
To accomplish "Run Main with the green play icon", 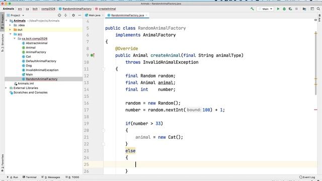I will pyautogui.click(x=278, y=9).
